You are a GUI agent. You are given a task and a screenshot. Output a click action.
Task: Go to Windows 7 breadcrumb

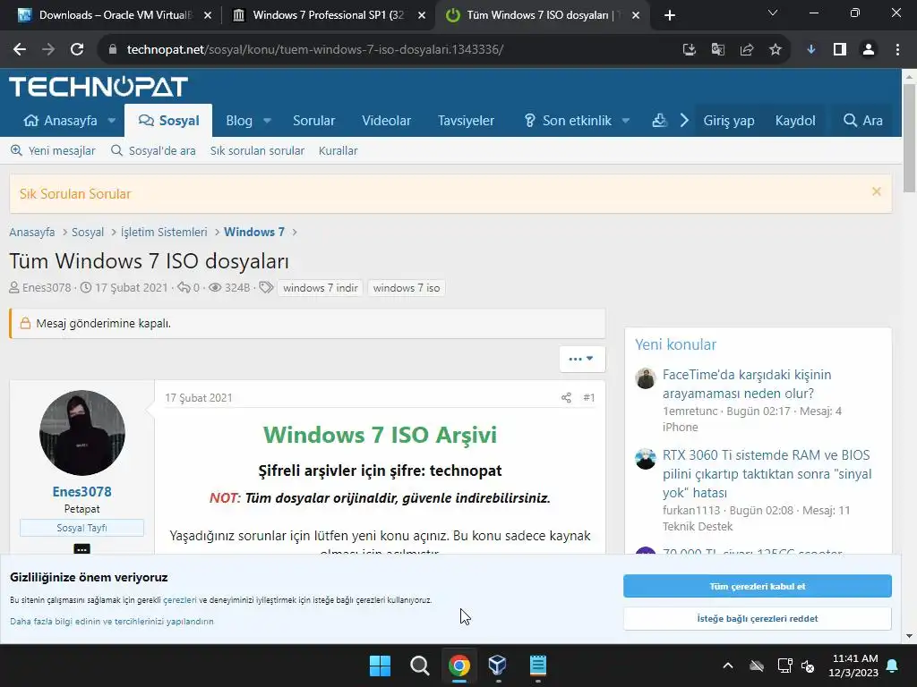click(x=254, y=232)
